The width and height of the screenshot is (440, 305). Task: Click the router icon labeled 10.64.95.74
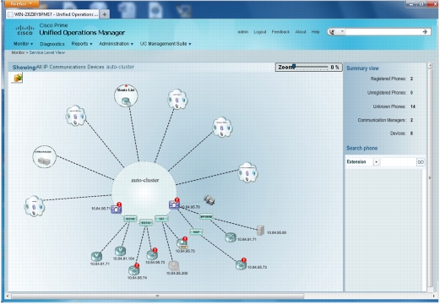coord(133,270)
